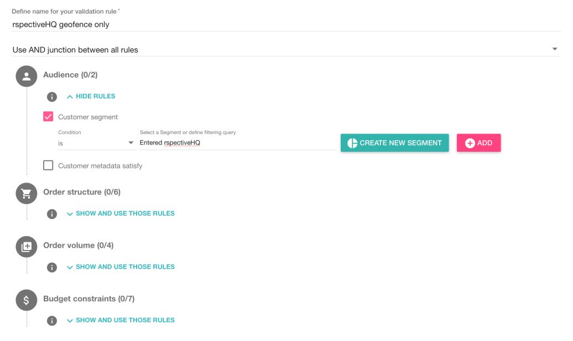573x341 pixels.
Task: Open the Budget constraints info icon
Action: 52,321
